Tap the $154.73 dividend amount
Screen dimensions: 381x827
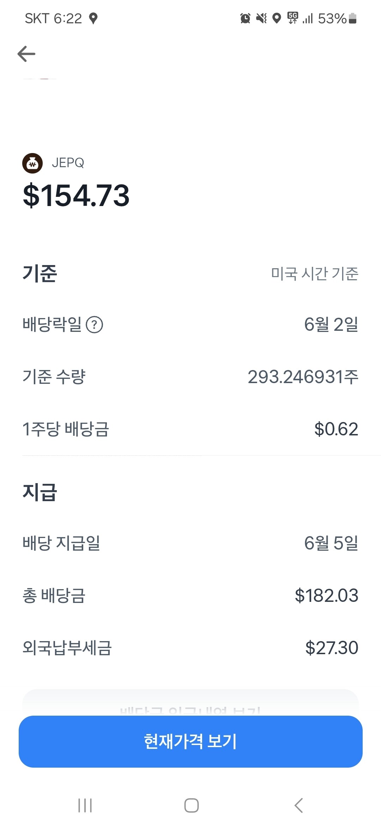(x=76, y=195)
